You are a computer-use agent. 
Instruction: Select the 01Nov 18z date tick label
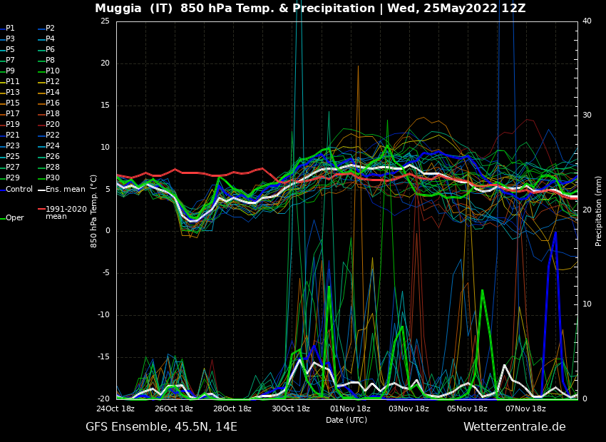[350, 409]
